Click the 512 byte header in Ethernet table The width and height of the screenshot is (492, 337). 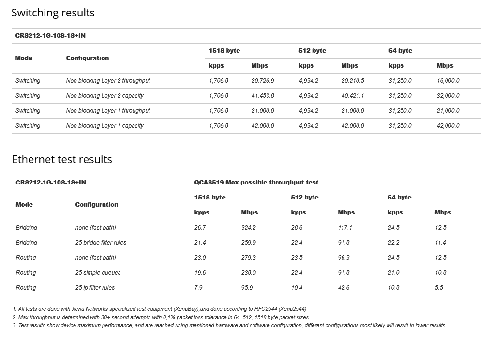[x=305, y=197]
